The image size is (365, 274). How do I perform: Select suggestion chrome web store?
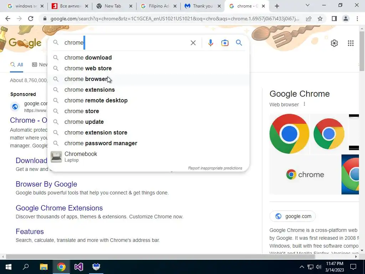click(x=149, y=68)
